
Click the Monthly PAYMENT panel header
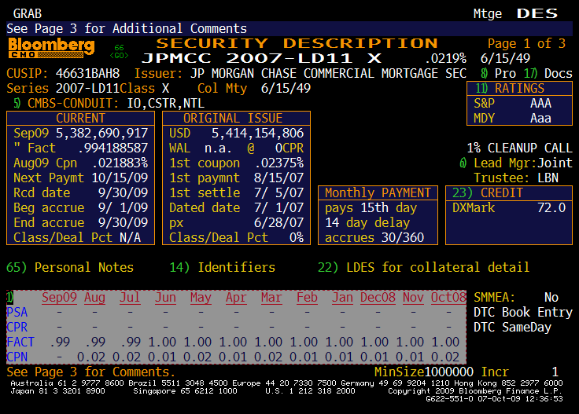378,192
